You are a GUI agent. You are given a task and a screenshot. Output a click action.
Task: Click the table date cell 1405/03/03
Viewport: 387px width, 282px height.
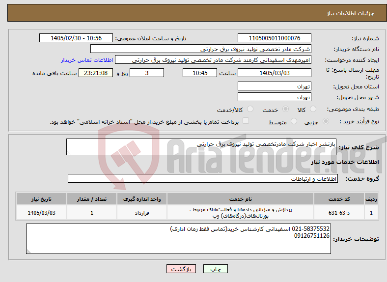point(41,213)
